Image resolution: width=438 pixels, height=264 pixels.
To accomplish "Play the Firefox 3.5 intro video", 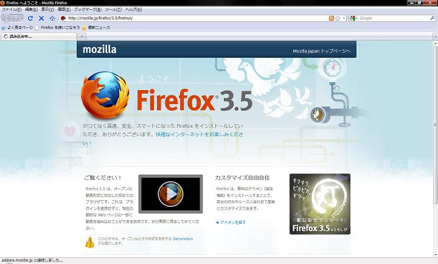I will point(171,193).
